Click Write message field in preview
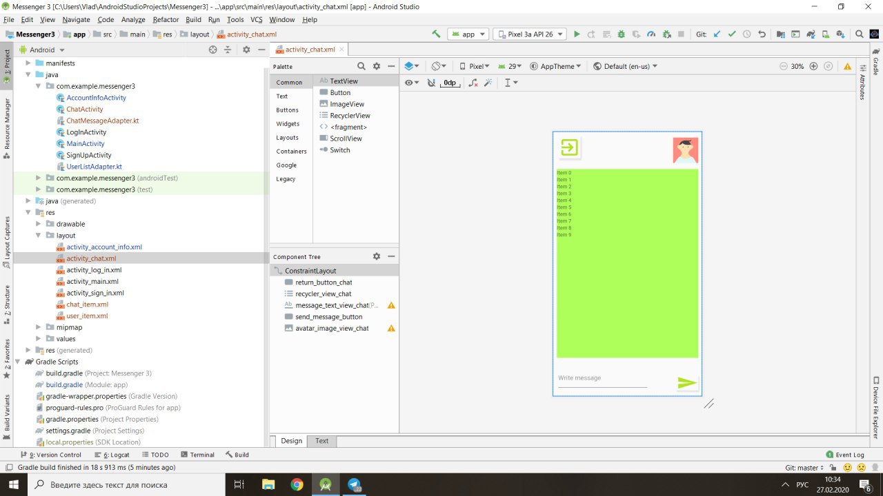 602,379
